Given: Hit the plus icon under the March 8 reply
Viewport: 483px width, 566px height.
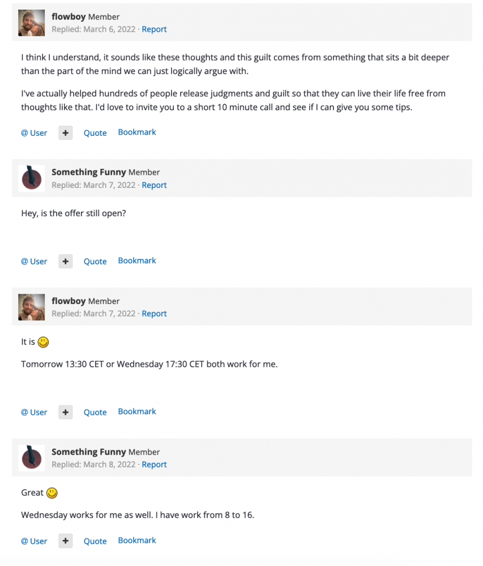Looking at the screenshot, I should (x=66, y=541).
